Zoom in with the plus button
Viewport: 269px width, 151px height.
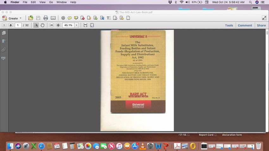(58, 25)
